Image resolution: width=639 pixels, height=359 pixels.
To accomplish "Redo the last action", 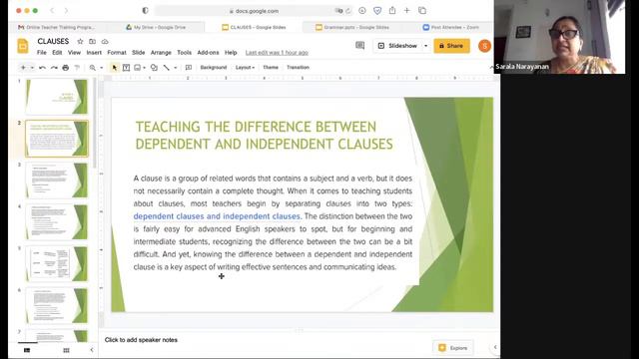I will (54, 68).
